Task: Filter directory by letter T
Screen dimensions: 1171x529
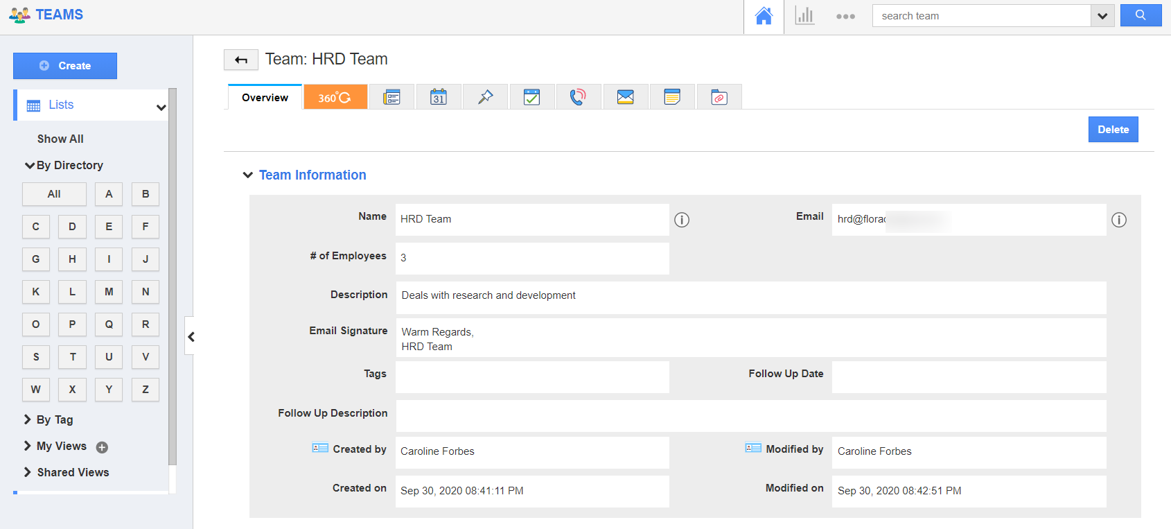Action: tap(72, 357)
